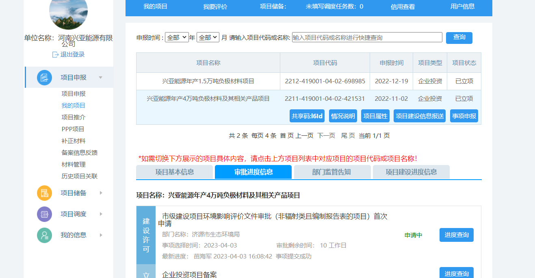Open the 申报时间 month dropdown
The image size is (535, 278).
(208, 37)
